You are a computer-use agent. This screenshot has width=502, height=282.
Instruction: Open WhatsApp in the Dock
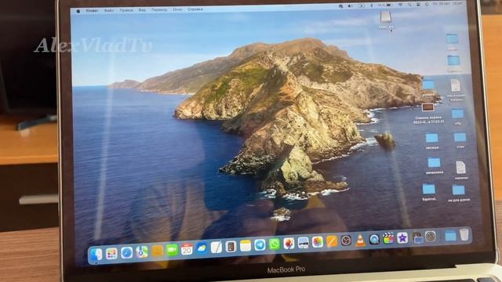275,244
